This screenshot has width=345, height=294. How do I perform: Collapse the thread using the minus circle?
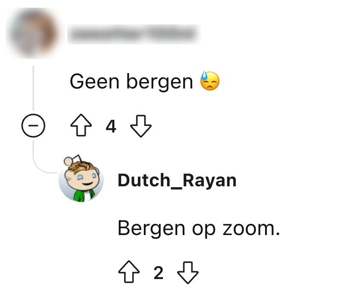point(33,126)
